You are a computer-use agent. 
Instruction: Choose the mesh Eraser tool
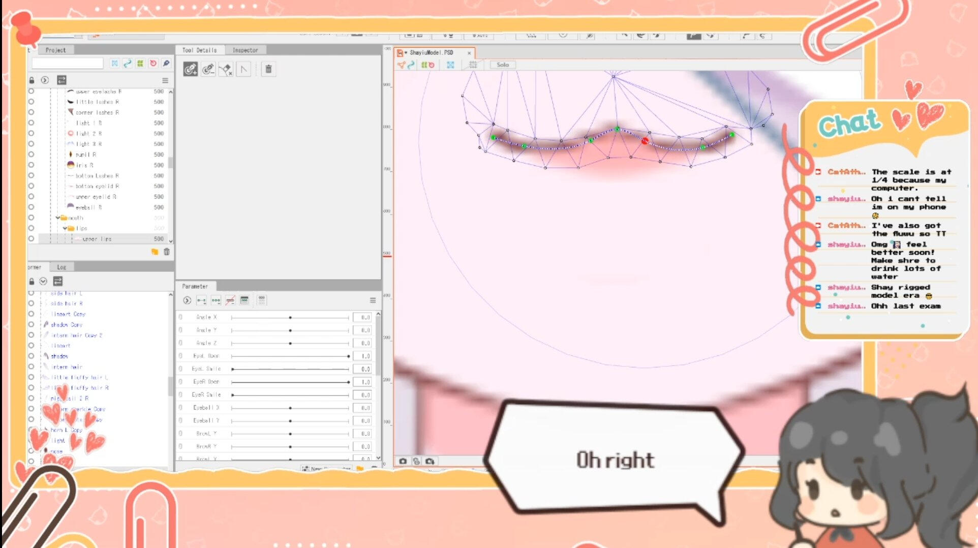226,69
